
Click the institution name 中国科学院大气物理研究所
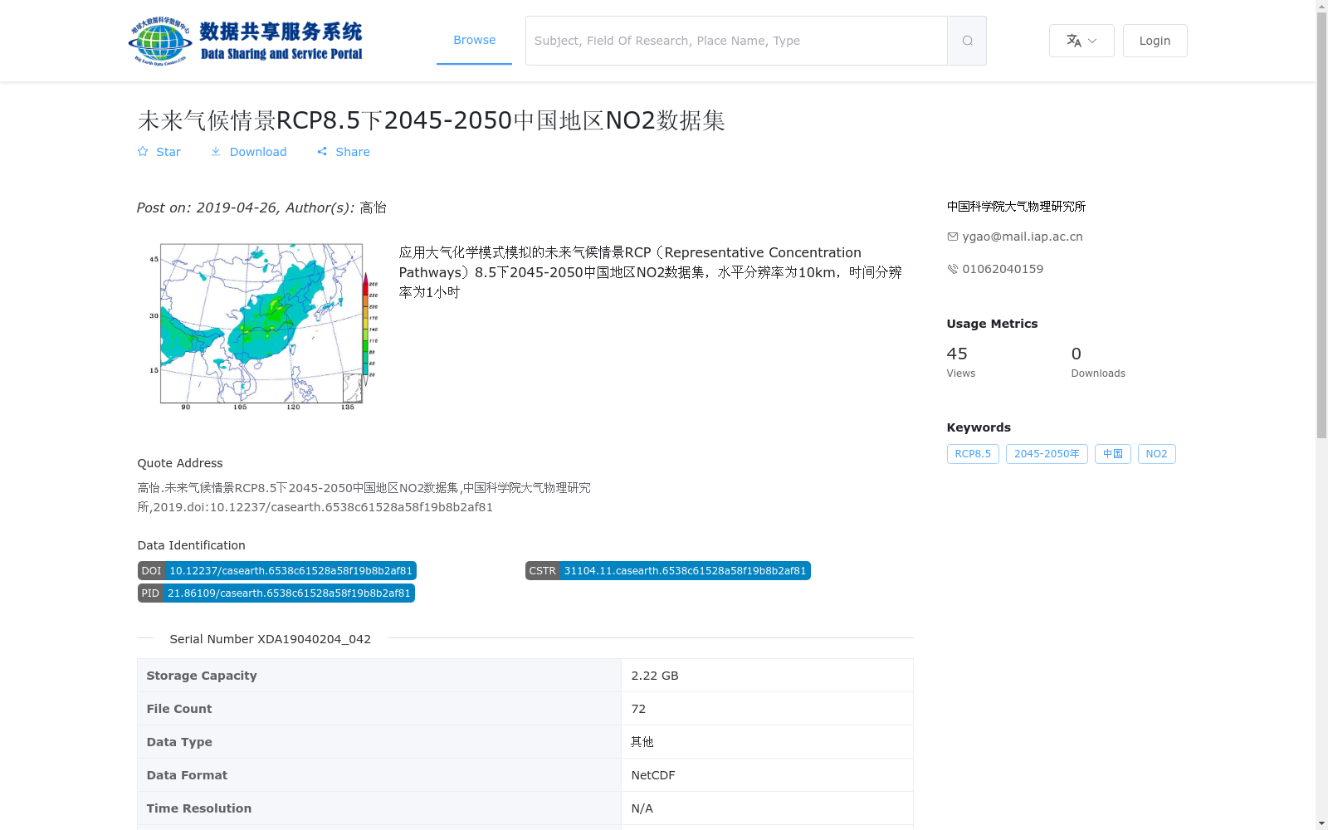[x=1016, y=207]
